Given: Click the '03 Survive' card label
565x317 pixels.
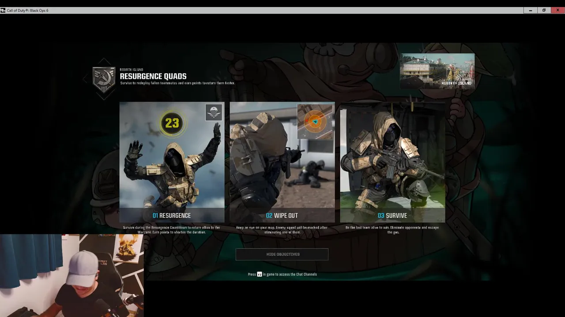Looking at the screenshot, I should point(392,216).
